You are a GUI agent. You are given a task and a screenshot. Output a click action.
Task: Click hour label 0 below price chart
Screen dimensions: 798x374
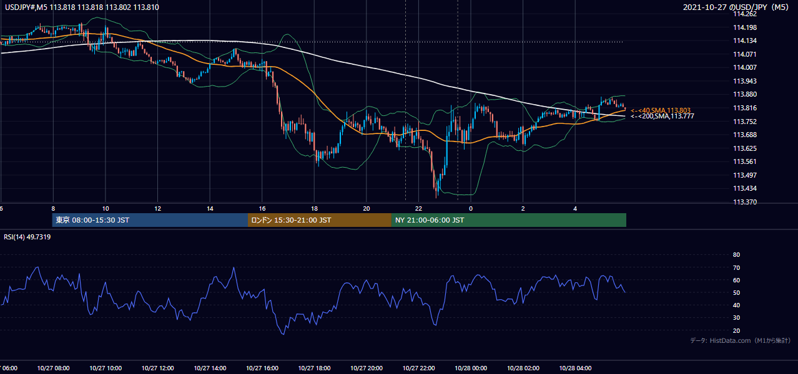[x=471, y=209]
